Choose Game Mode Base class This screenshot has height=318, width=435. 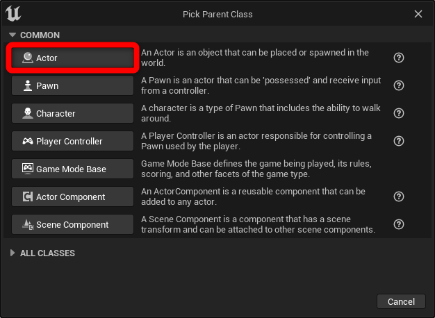(x=72, y=169)
